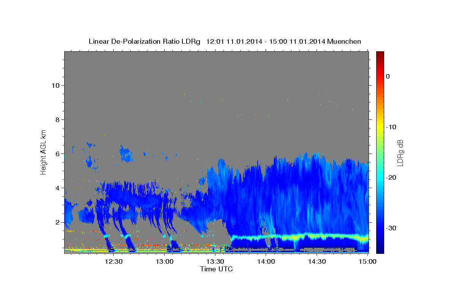Click "Muenchen" in the plot title
This screenshot has width=456, height=304.
344,41
